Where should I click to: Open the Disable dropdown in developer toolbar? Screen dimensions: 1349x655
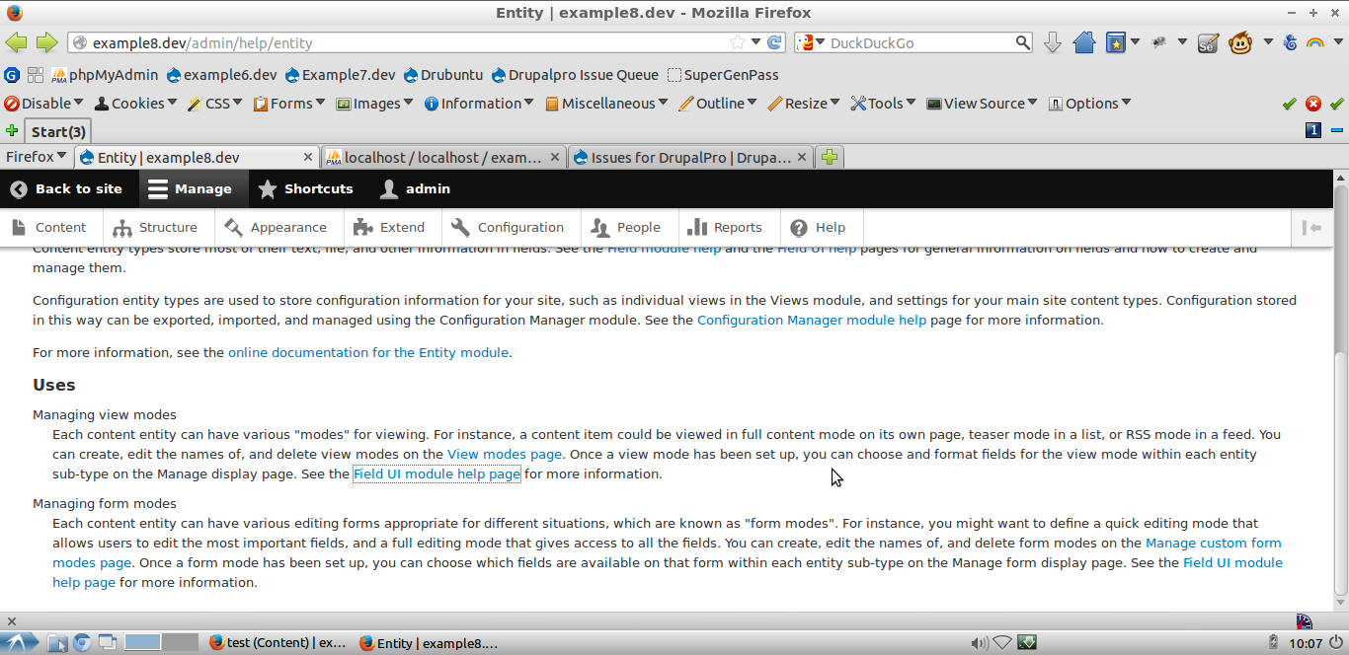coord(43,104)
